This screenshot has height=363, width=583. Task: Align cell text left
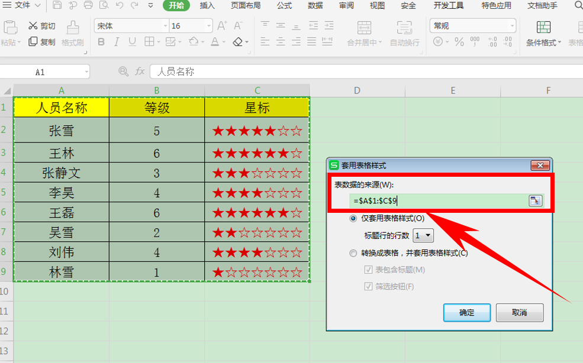pos(265,41)
